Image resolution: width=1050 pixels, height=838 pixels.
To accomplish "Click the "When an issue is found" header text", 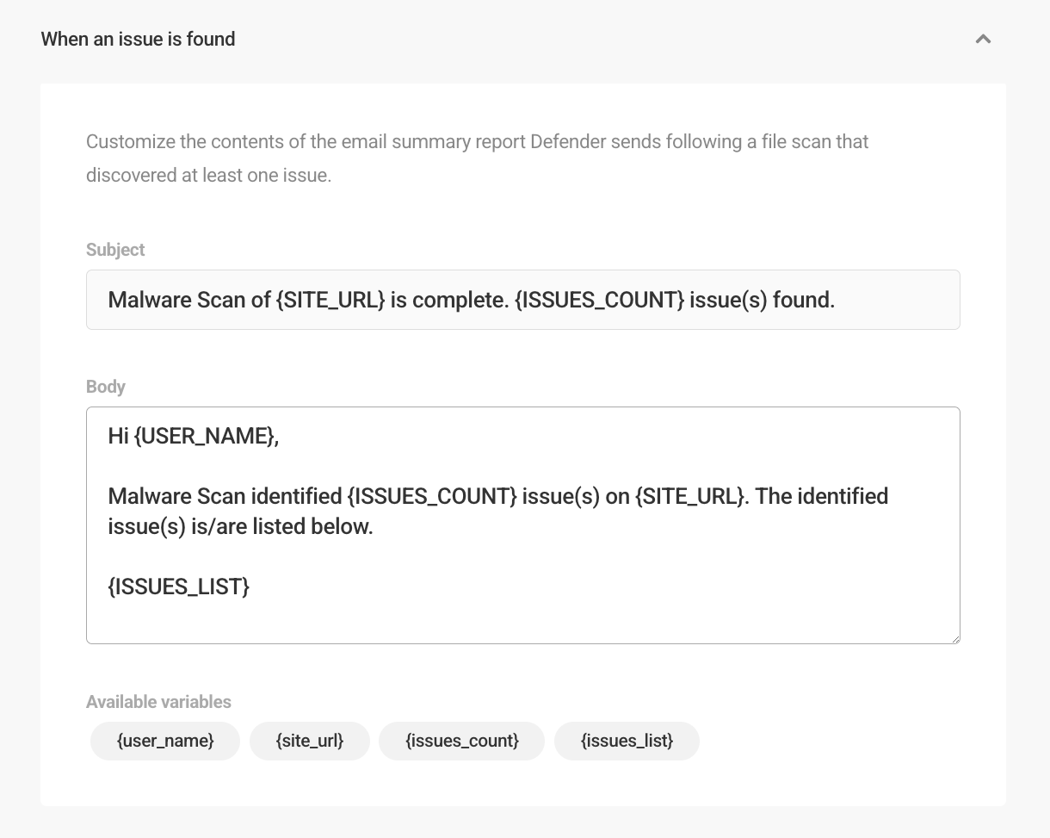I will 138,39.
